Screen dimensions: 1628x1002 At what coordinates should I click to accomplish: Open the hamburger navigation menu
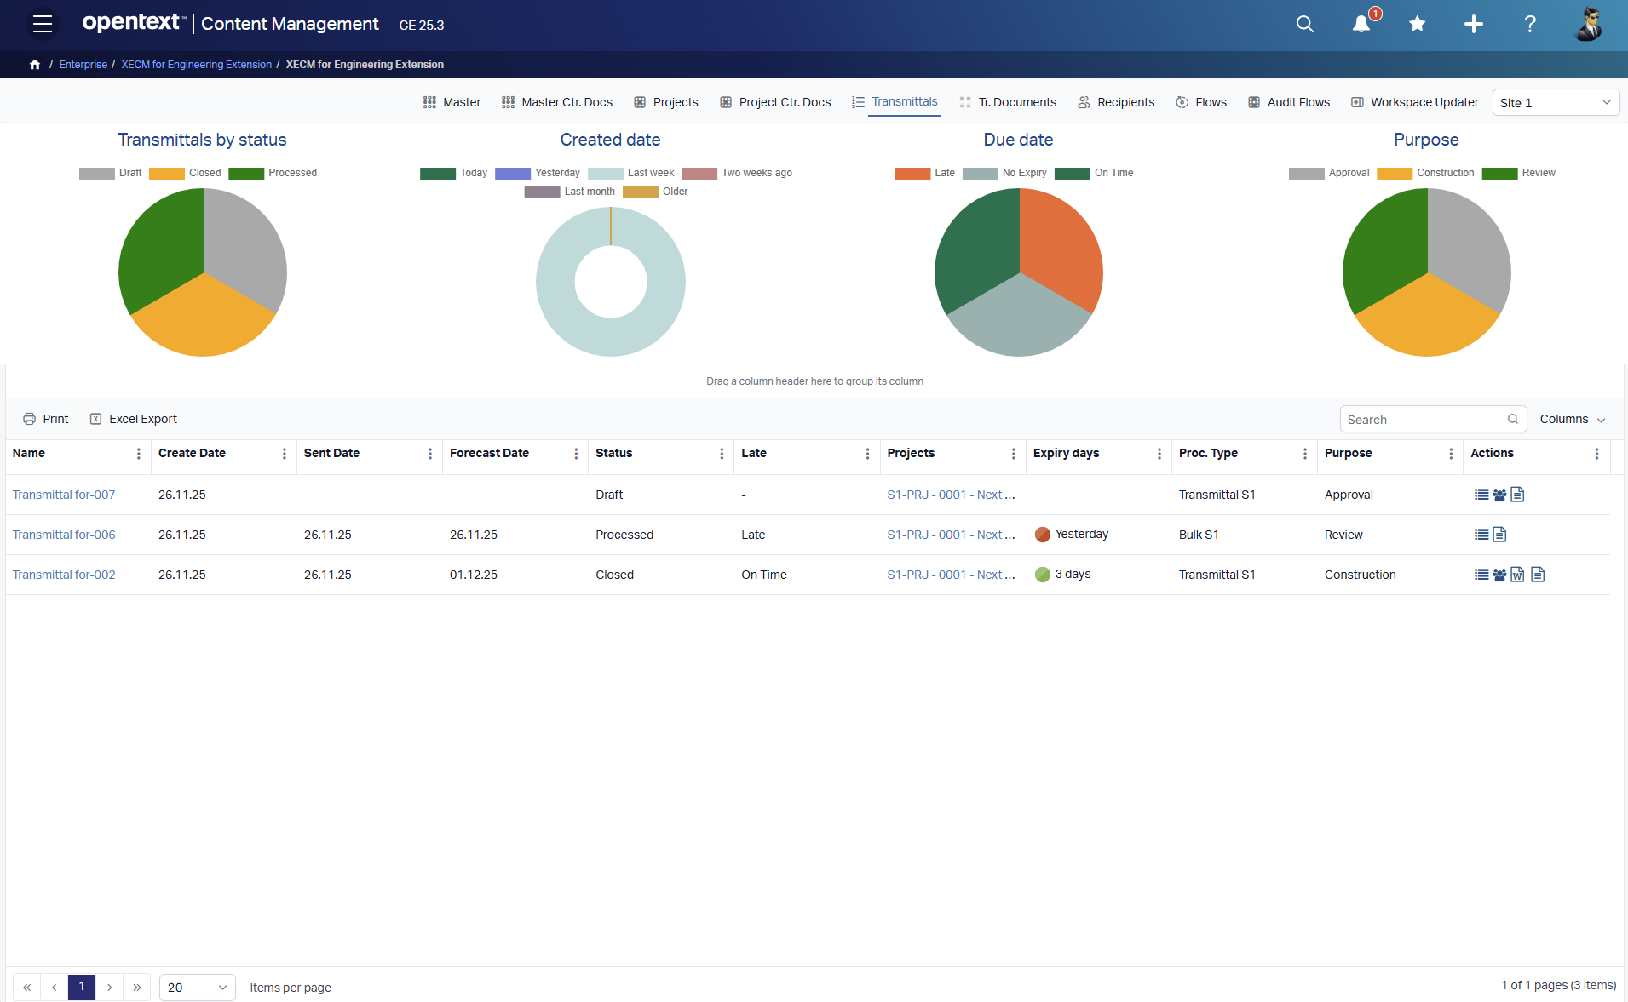[x=42, y=24]
